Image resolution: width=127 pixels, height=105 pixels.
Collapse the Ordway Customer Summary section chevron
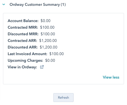4,4
